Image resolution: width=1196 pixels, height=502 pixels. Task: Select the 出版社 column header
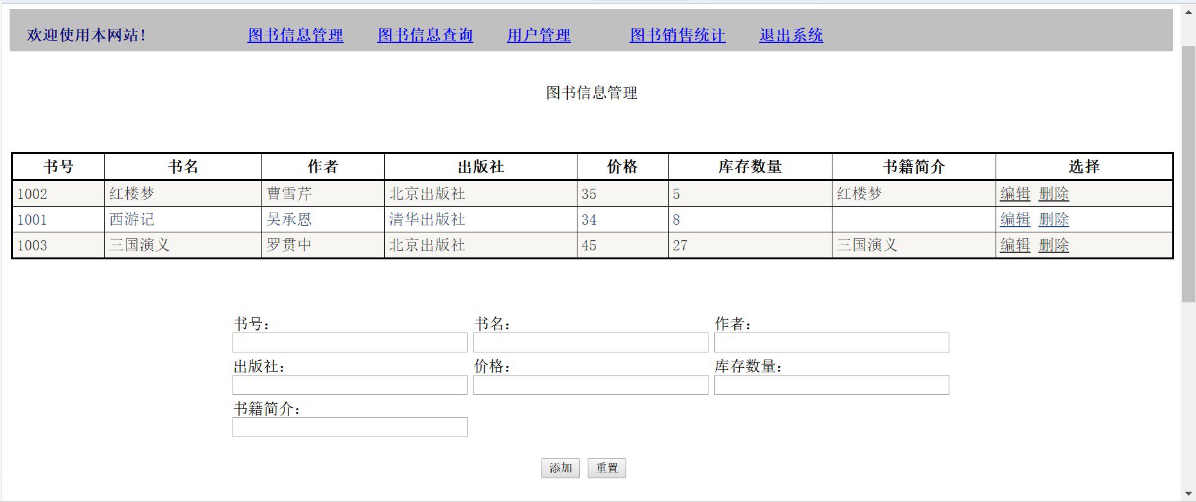point(481,167)
